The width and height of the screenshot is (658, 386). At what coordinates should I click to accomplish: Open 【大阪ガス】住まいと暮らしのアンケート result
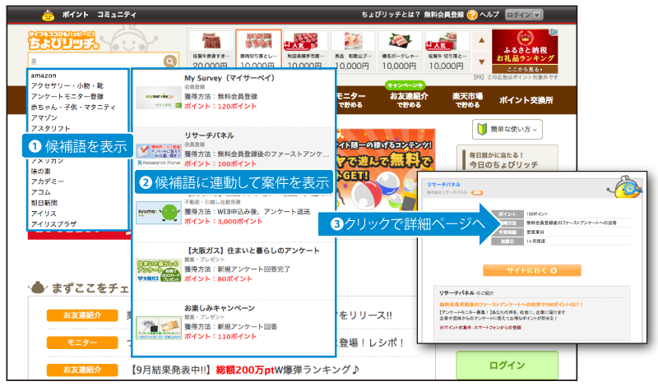[x=253, y=250]
